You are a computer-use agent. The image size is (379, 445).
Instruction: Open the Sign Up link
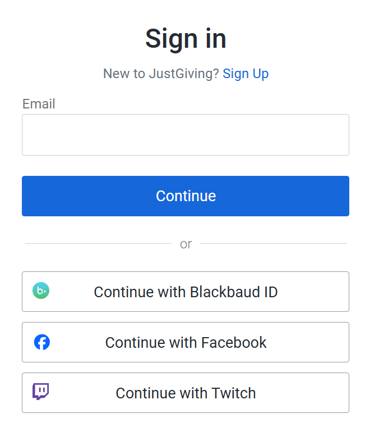pos(246,74)
